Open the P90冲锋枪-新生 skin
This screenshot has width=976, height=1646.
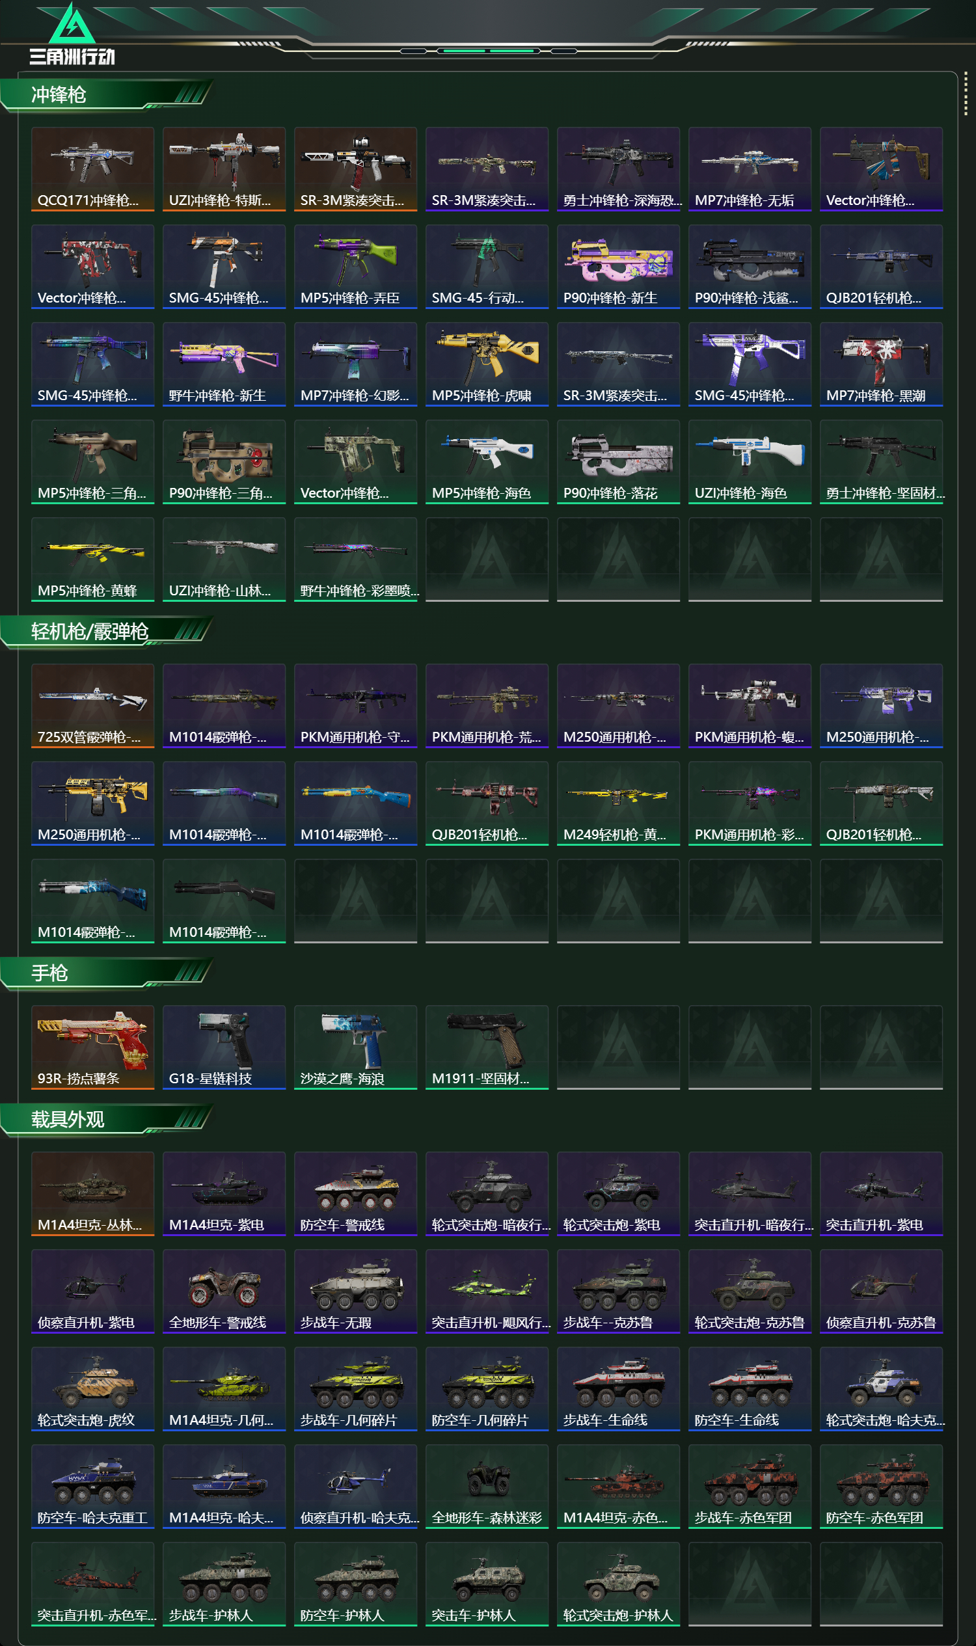pyautogui.click(x=618, y=267)
